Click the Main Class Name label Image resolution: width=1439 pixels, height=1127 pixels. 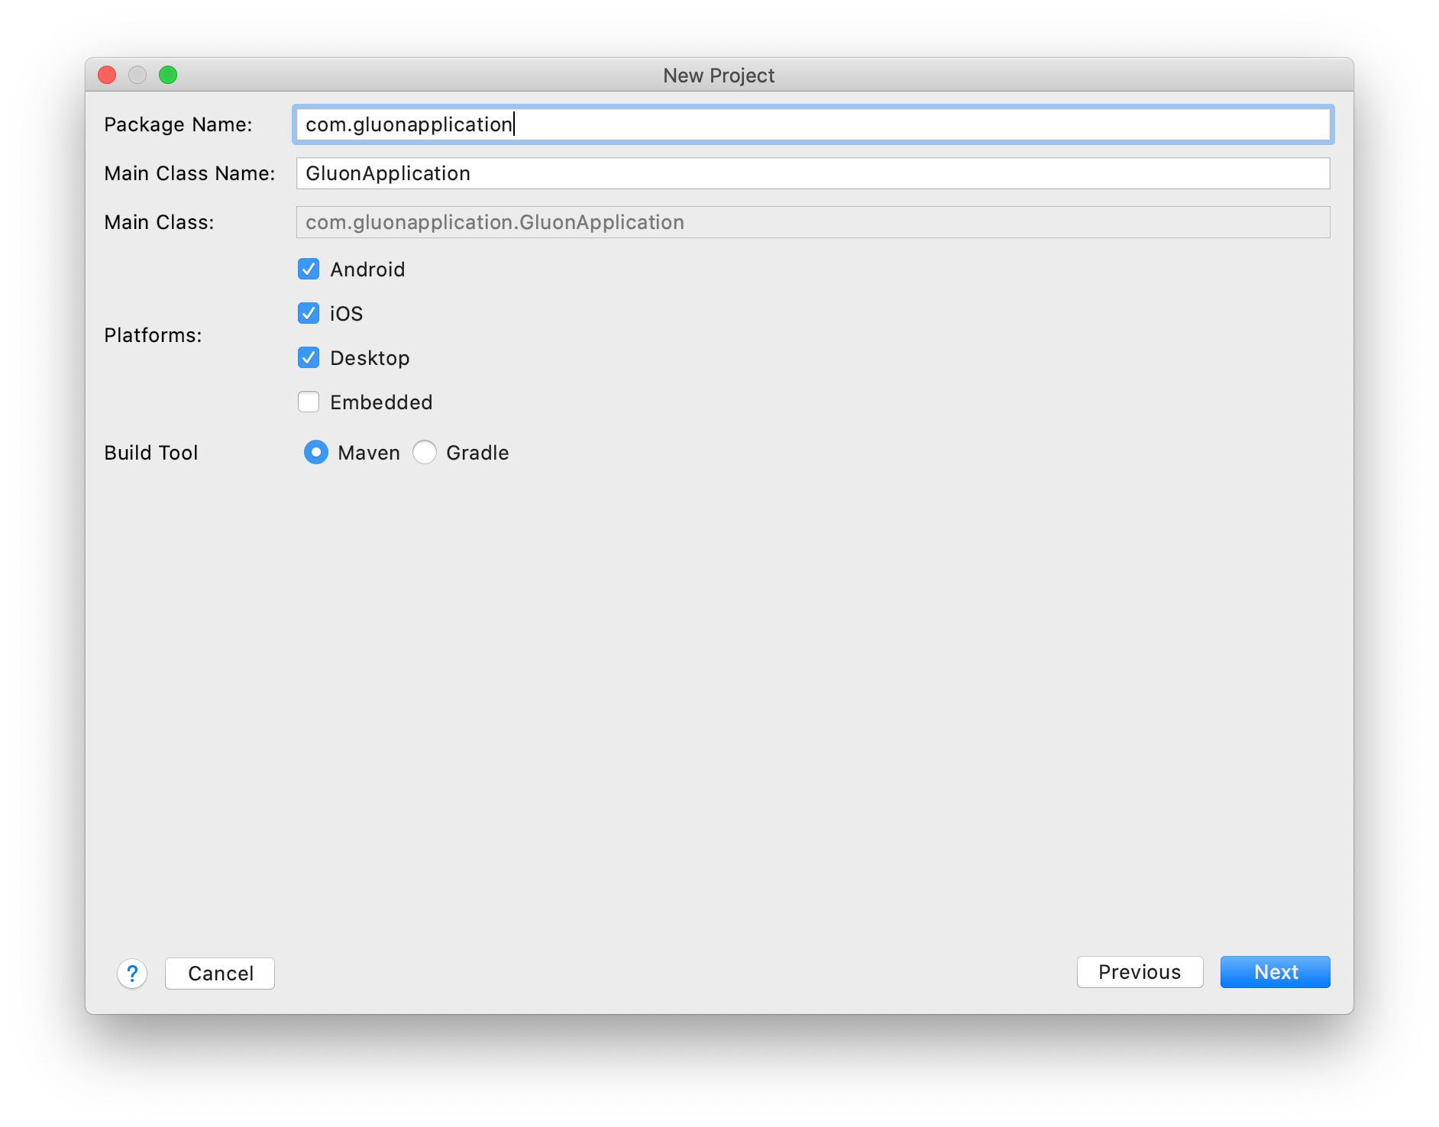pyautogui.click(x=189, y=173)
